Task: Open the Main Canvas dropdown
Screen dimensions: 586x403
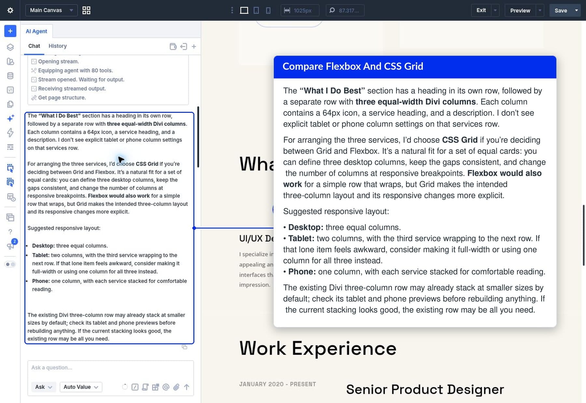Action: click(x=51, y=10)
